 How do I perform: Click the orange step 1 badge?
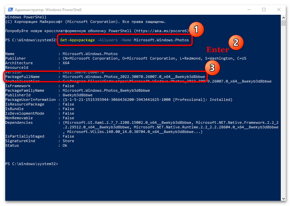196,30
